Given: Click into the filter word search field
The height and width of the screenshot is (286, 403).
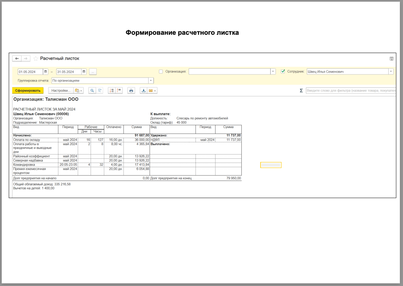Looking at the screenshot, I should click(351, 91).
